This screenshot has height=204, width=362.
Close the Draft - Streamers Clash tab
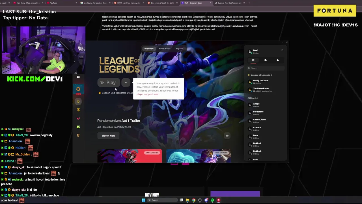(210, 3)
